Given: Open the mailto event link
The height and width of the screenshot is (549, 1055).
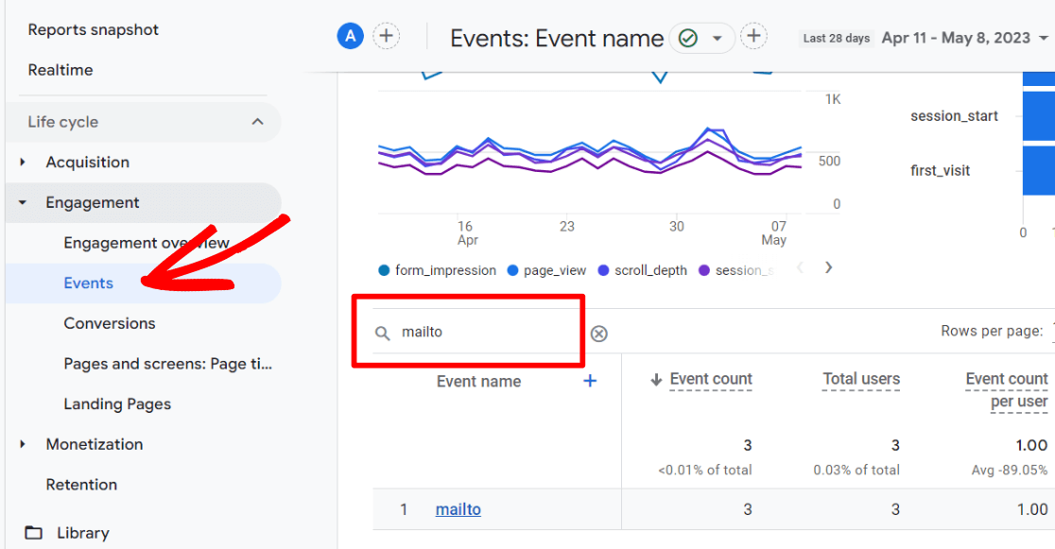Looking at the screenshot, I should [458, 509].
